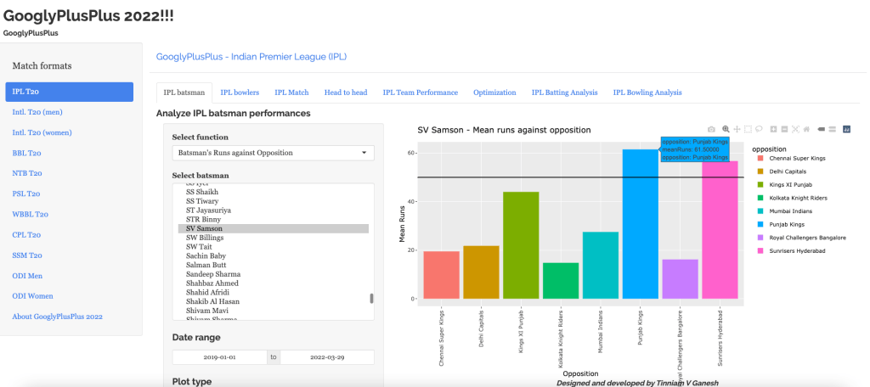Open BBL T20 match format link
The image size is (870, 387).
coord(27,153)
